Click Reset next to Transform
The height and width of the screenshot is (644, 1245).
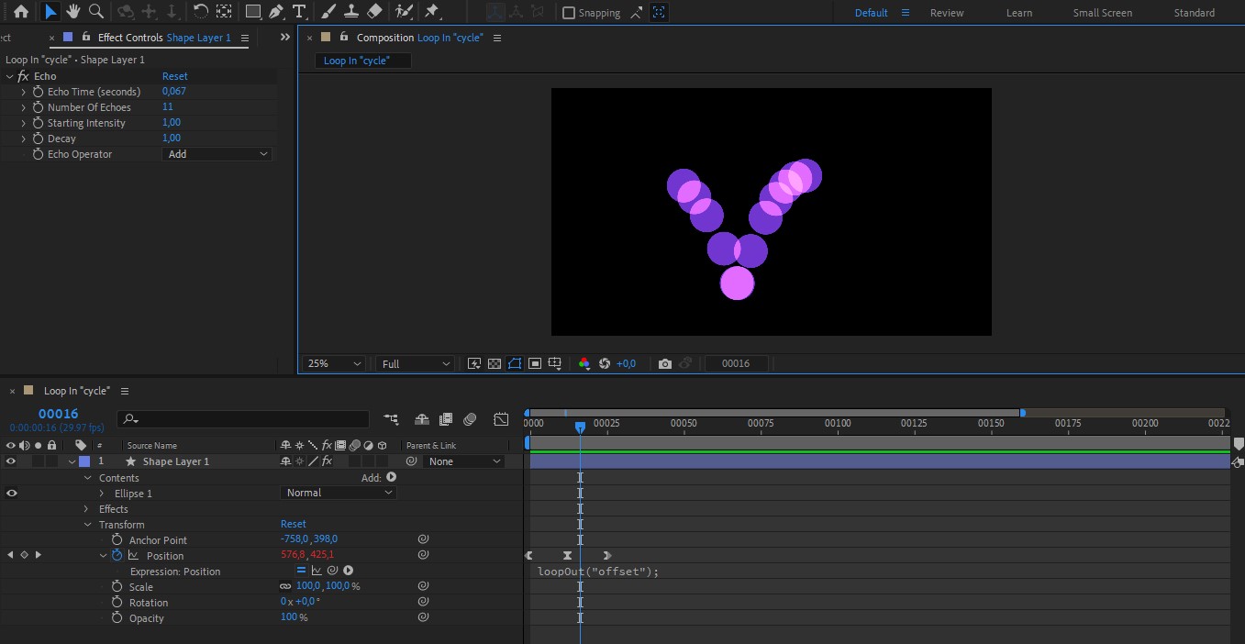click(293, 524)
